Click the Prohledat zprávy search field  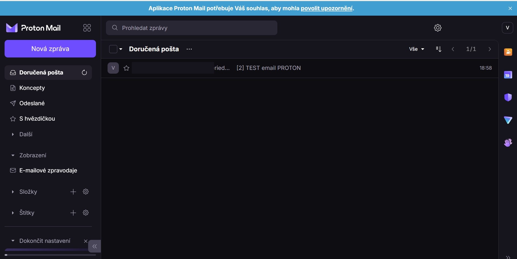tap(192, 28)
